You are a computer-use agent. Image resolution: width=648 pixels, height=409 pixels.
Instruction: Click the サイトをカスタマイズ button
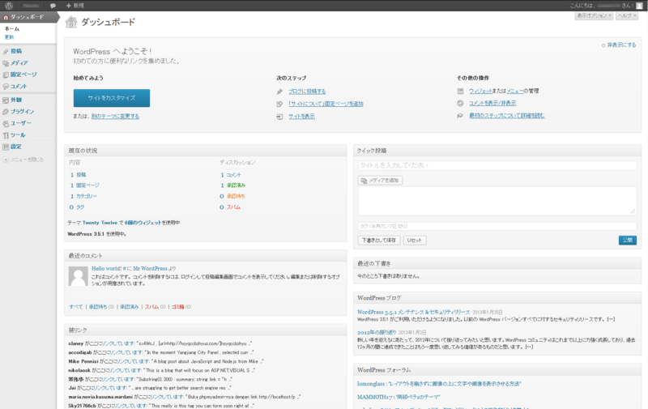[112, 98]
